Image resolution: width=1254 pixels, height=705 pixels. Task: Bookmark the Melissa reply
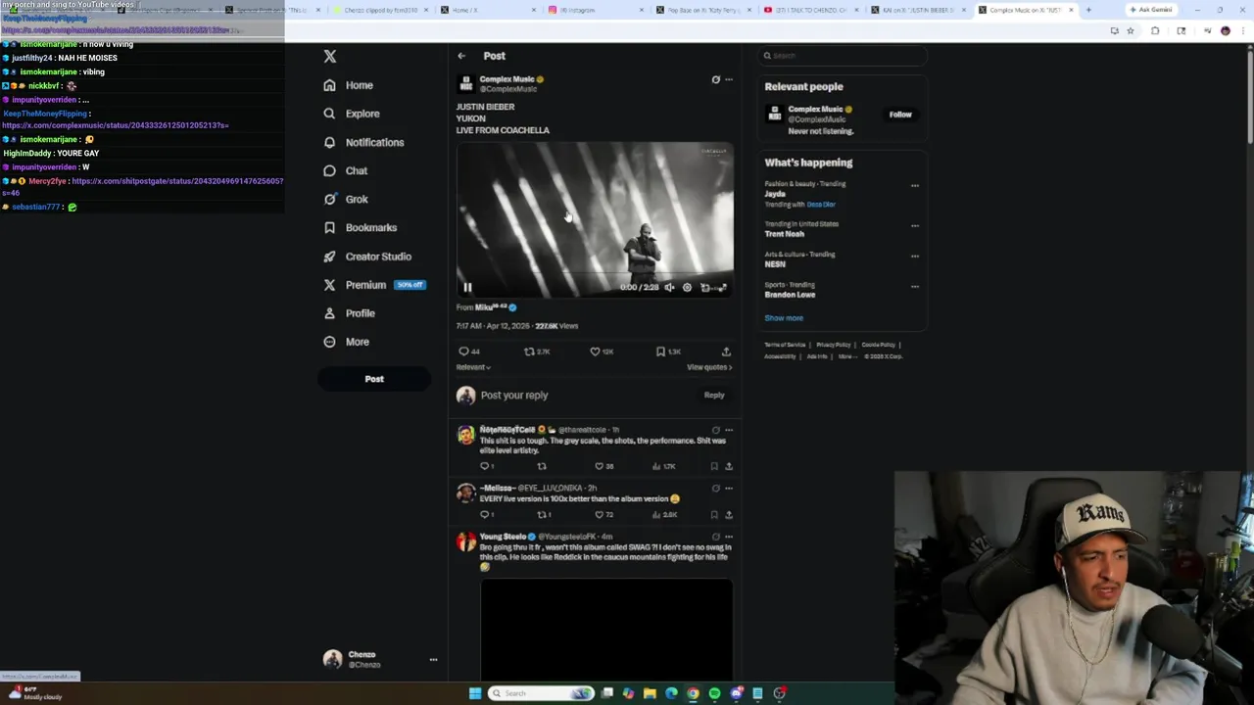tap(714, 514)
